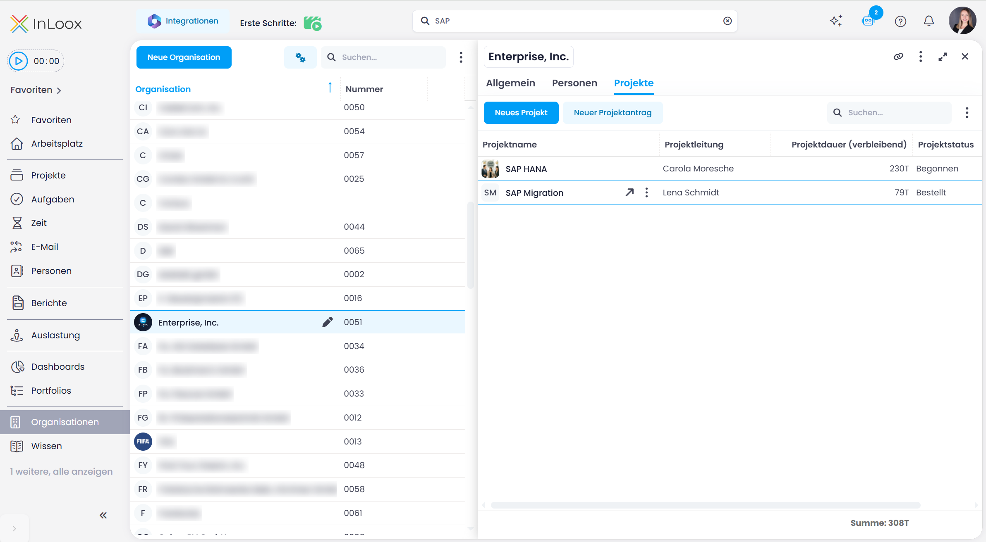Open Berichte in the sidebar

click(49, 303)
